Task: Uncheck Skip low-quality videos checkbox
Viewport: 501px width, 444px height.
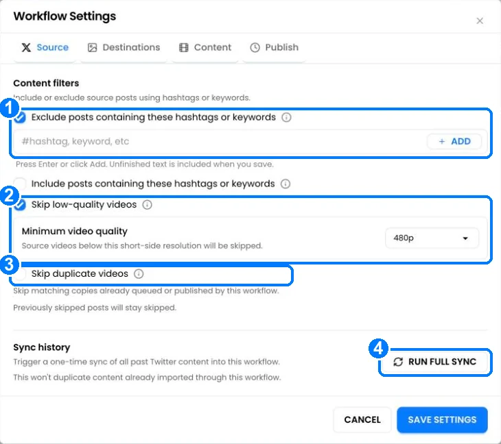Action: click(20, 205)
